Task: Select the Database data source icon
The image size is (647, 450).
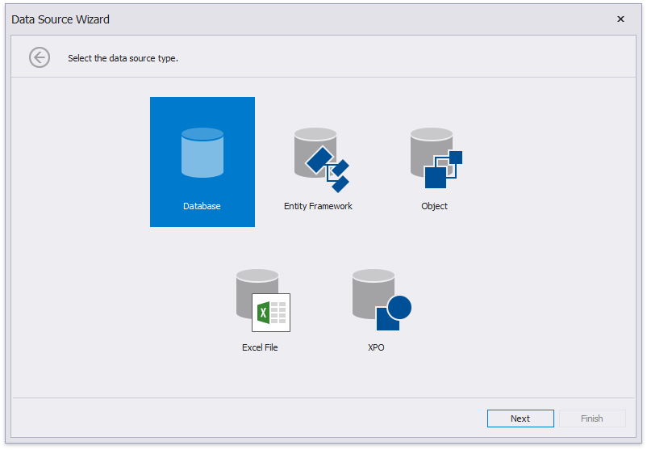Action: (202, 153)
